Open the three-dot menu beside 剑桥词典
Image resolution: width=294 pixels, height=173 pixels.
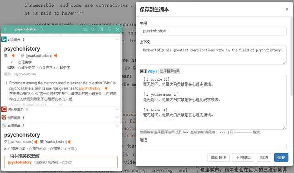[23, 118]
